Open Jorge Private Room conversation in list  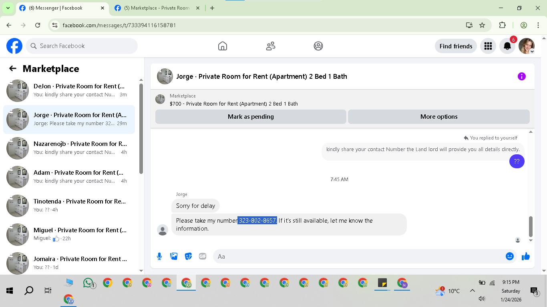pos(69,119)
